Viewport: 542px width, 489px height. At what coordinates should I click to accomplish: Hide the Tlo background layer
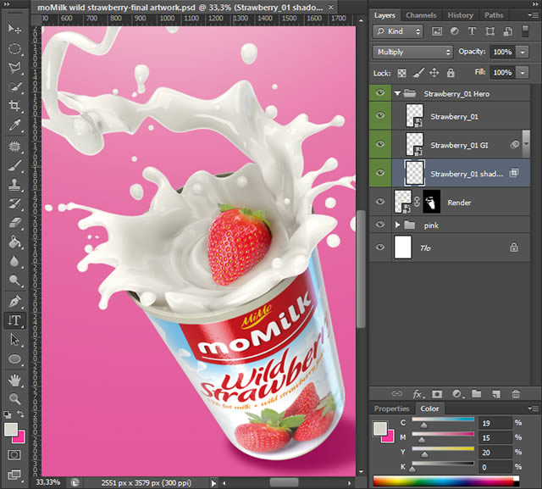point(380,247)
